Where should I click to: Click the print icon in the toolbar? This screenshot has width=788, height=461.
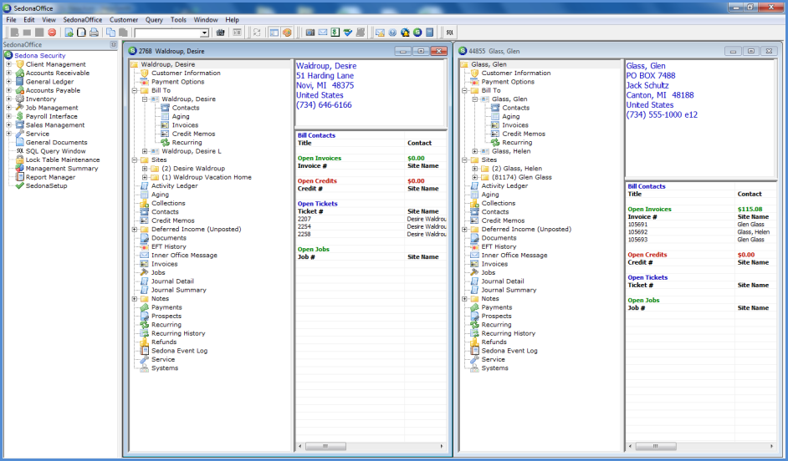coord(94,33)
